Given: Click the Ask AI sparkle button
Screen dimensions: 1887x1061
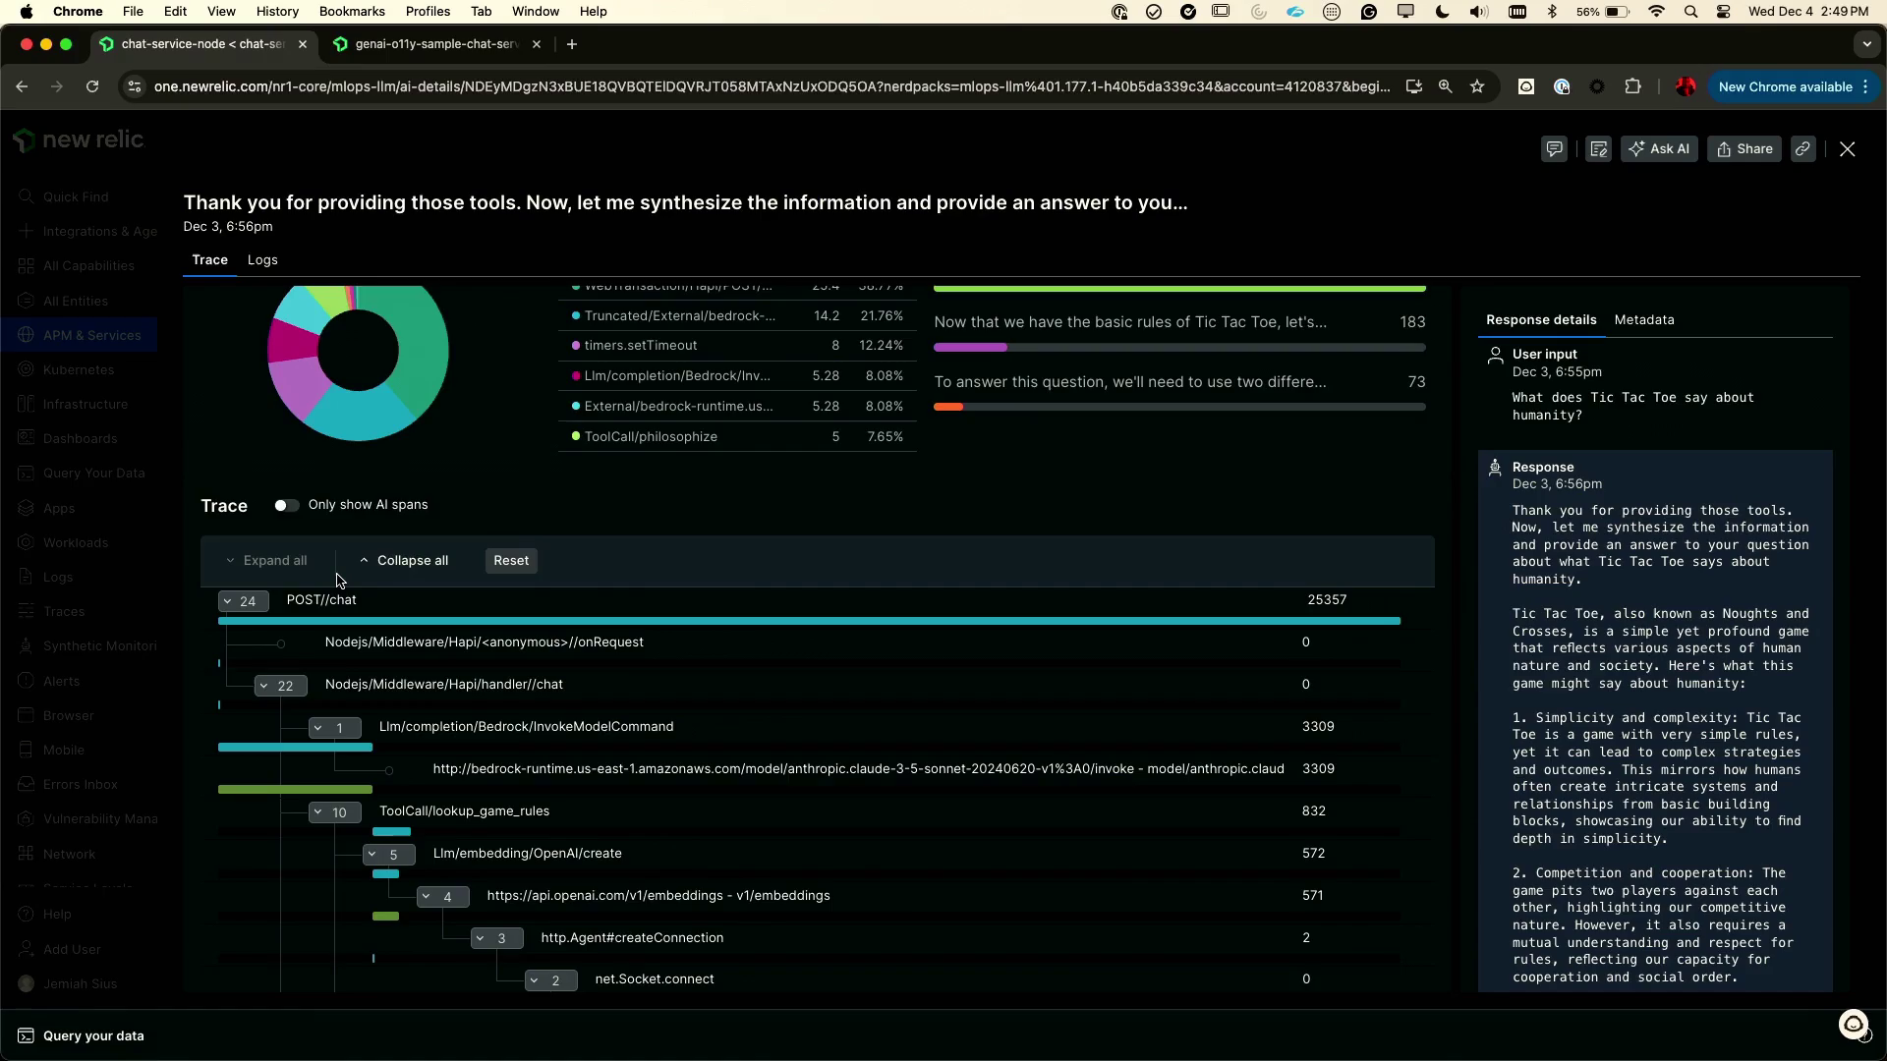Looking at the screenshot, I should coord(1658,149).
